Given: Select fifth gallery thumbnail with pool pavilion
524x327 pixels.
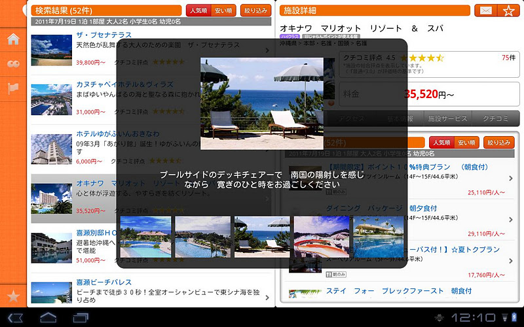Looking at the screenshot, I should coord(379,237).
